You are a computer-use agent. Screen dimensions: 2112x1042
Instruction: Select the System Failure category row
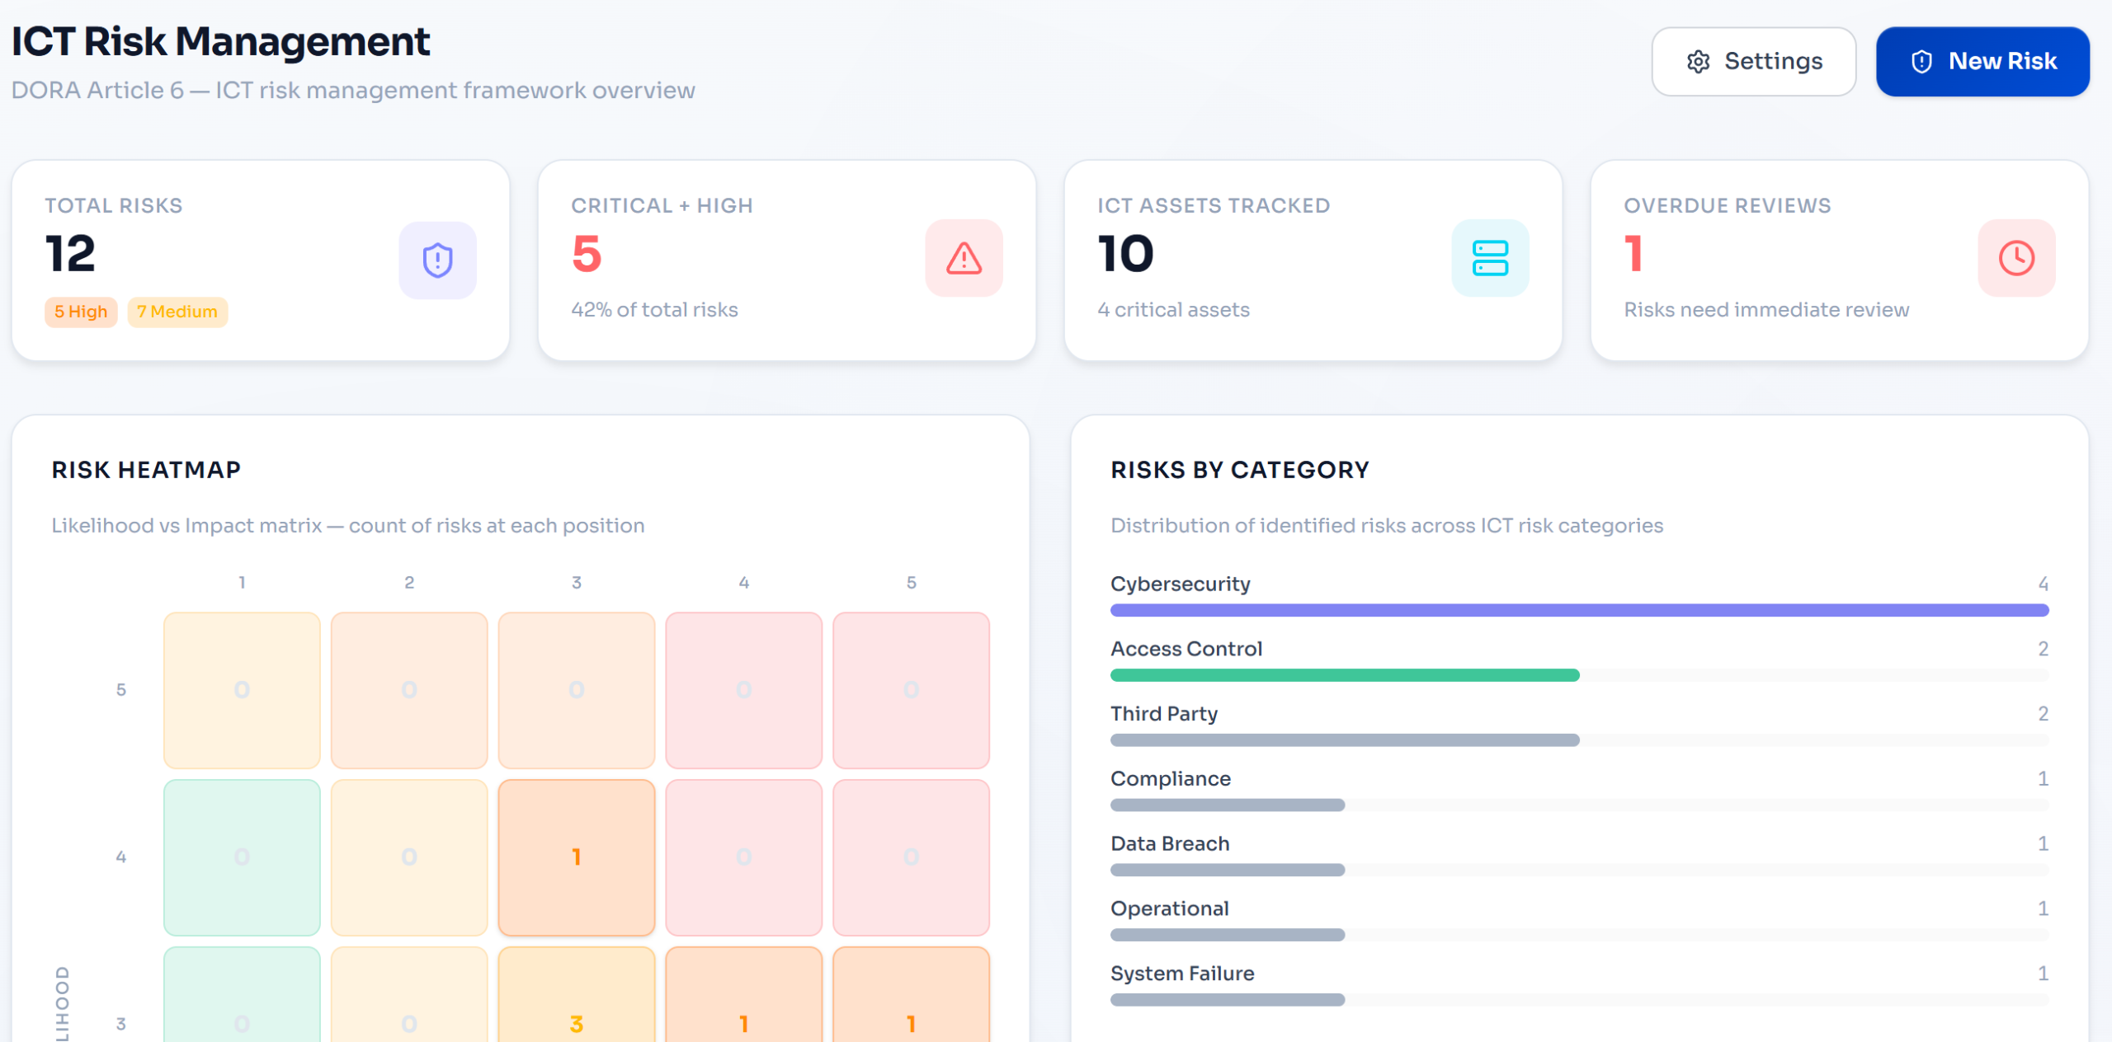[1181, 974]
